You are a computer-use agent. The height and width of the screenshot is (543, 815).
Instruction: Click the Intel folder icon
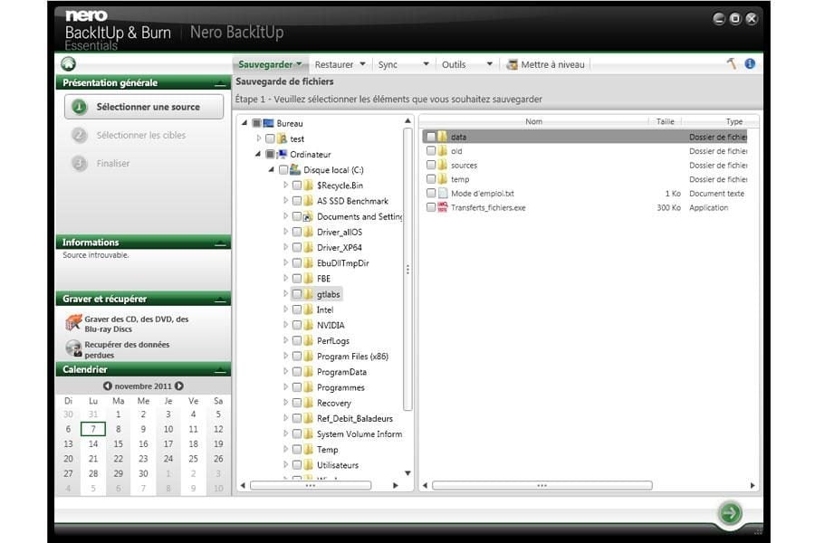[x=308, y=310]
